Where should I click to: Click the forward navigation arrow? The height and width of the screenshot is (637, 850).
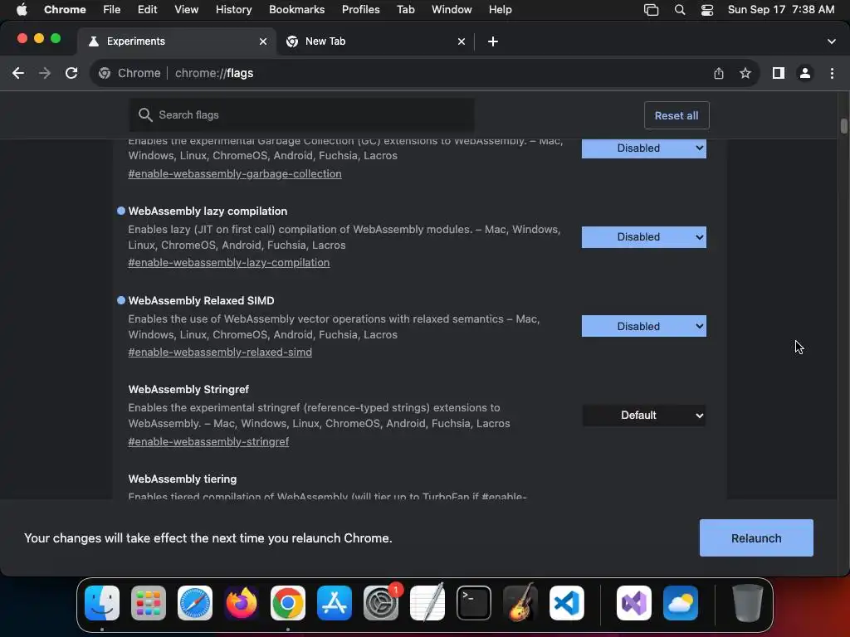coord(45,73)
